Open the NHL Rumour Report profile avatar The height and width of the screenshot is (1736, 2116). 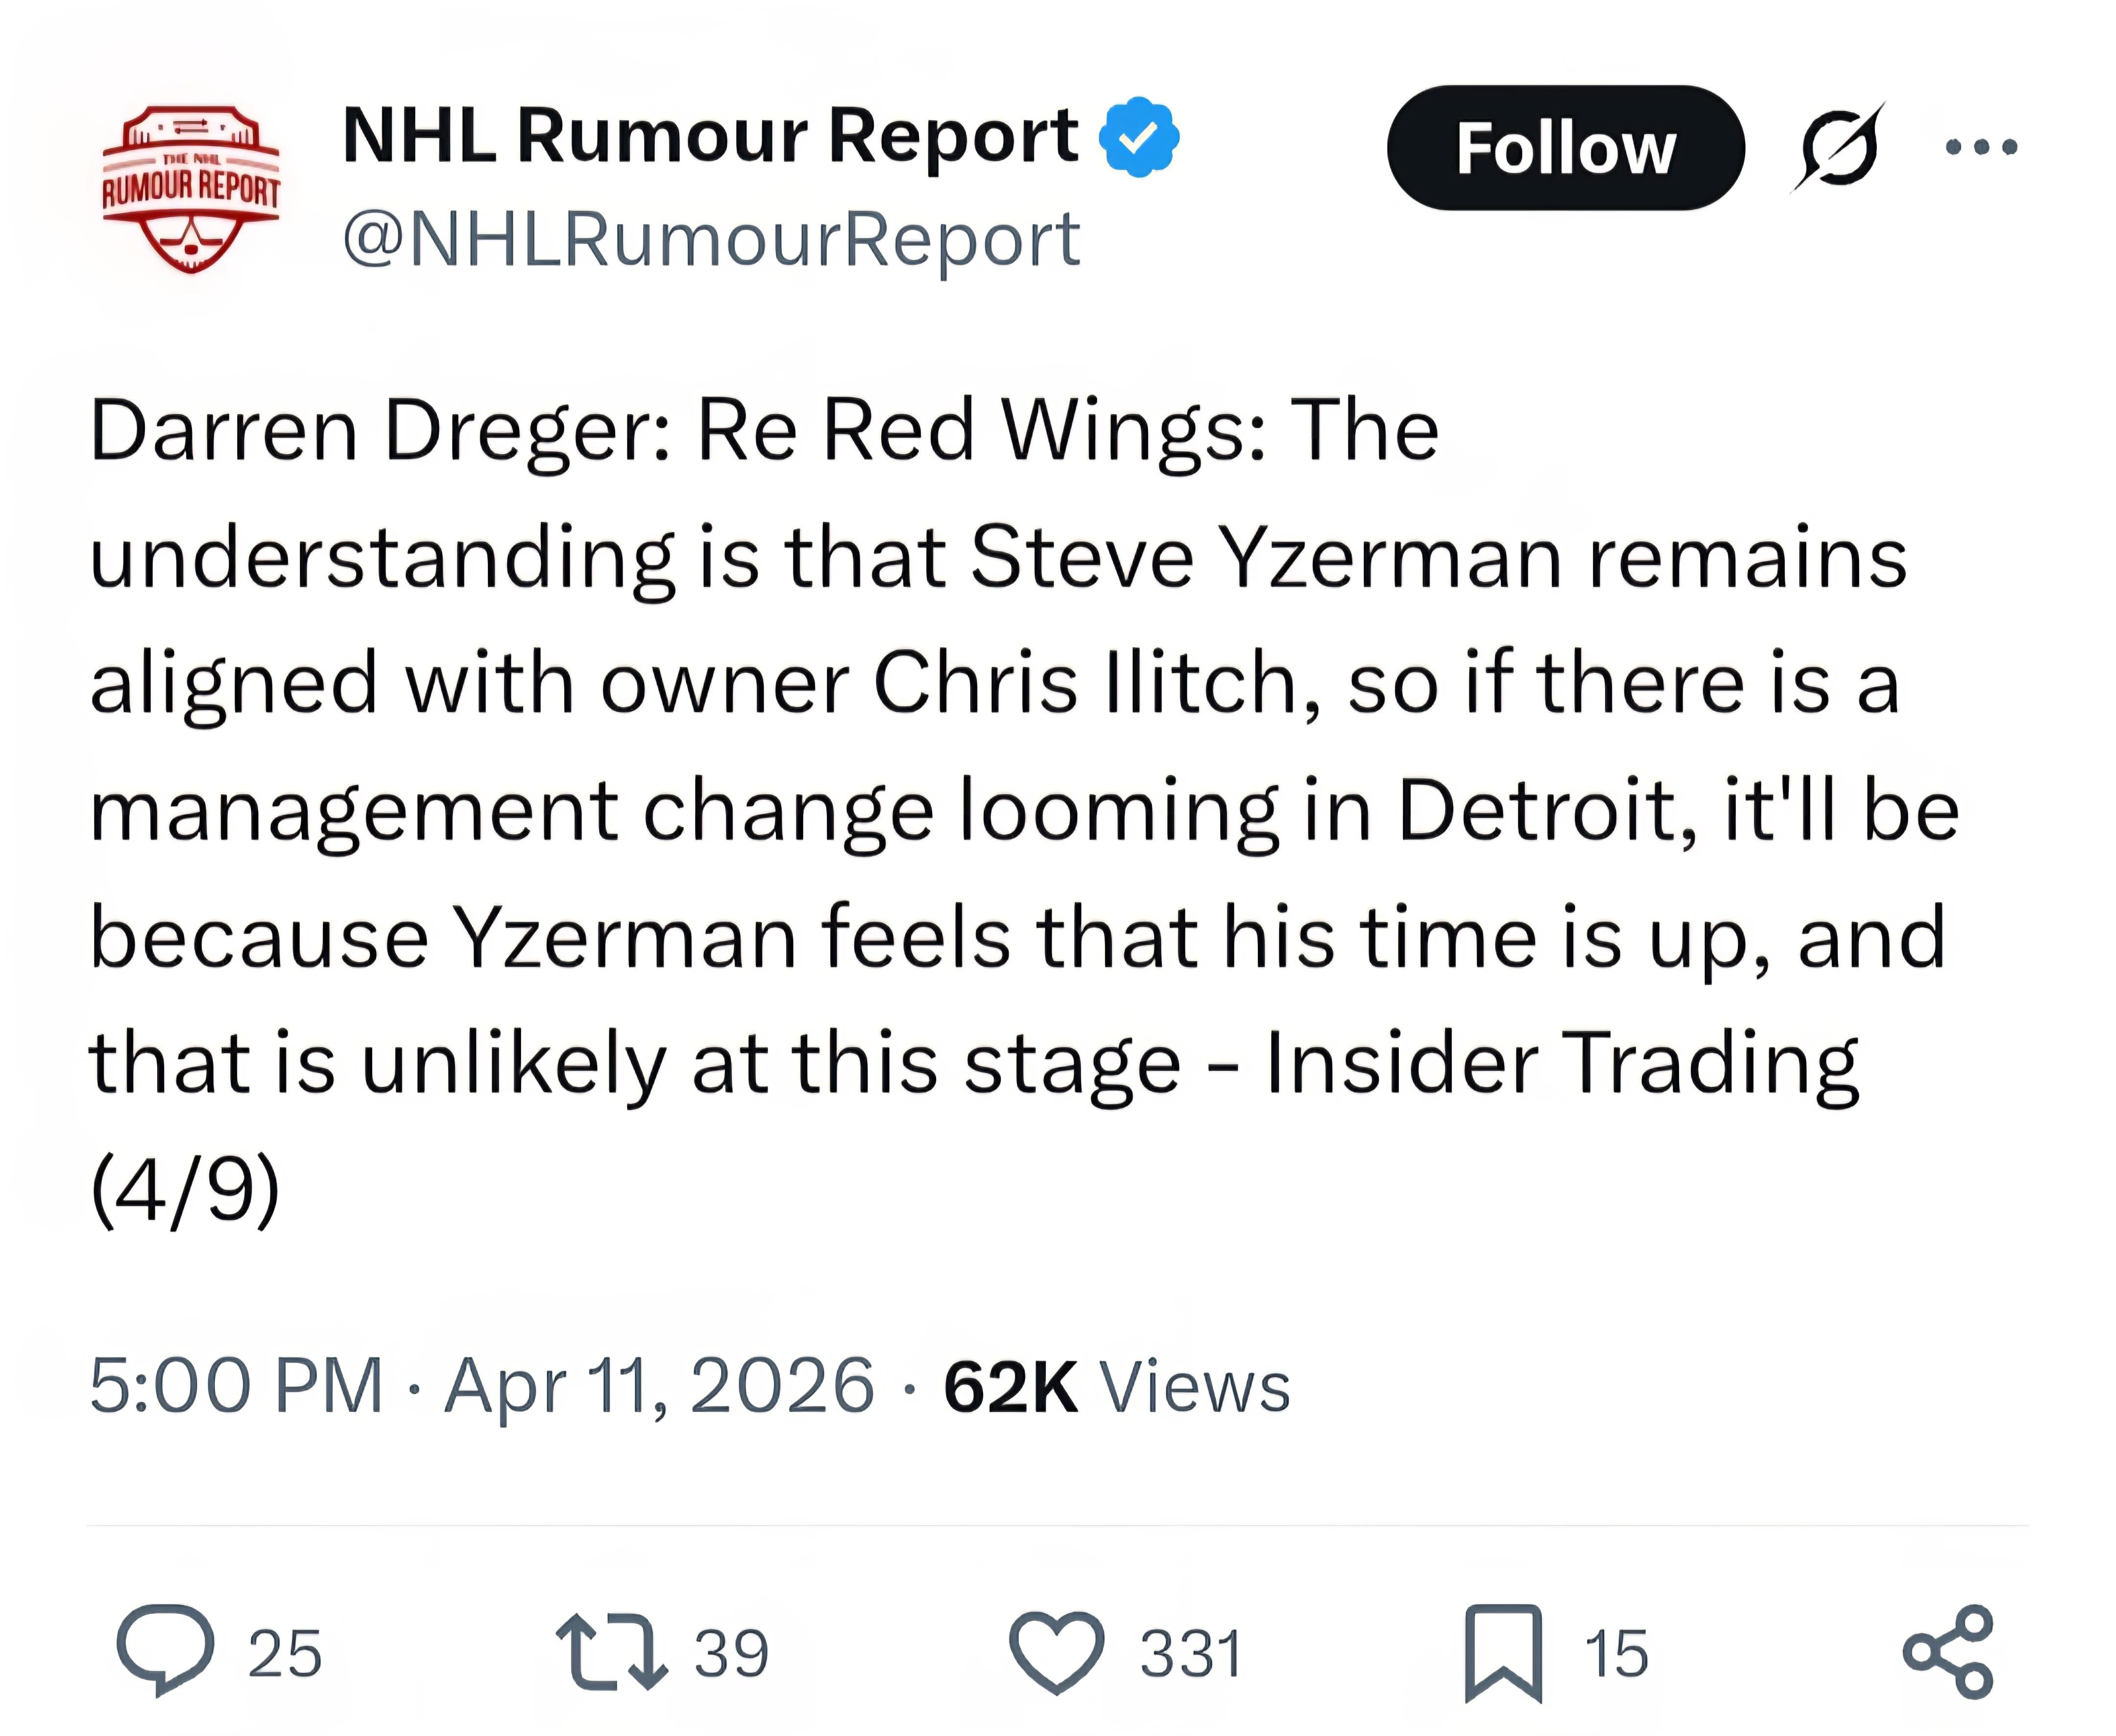point(191,189)
